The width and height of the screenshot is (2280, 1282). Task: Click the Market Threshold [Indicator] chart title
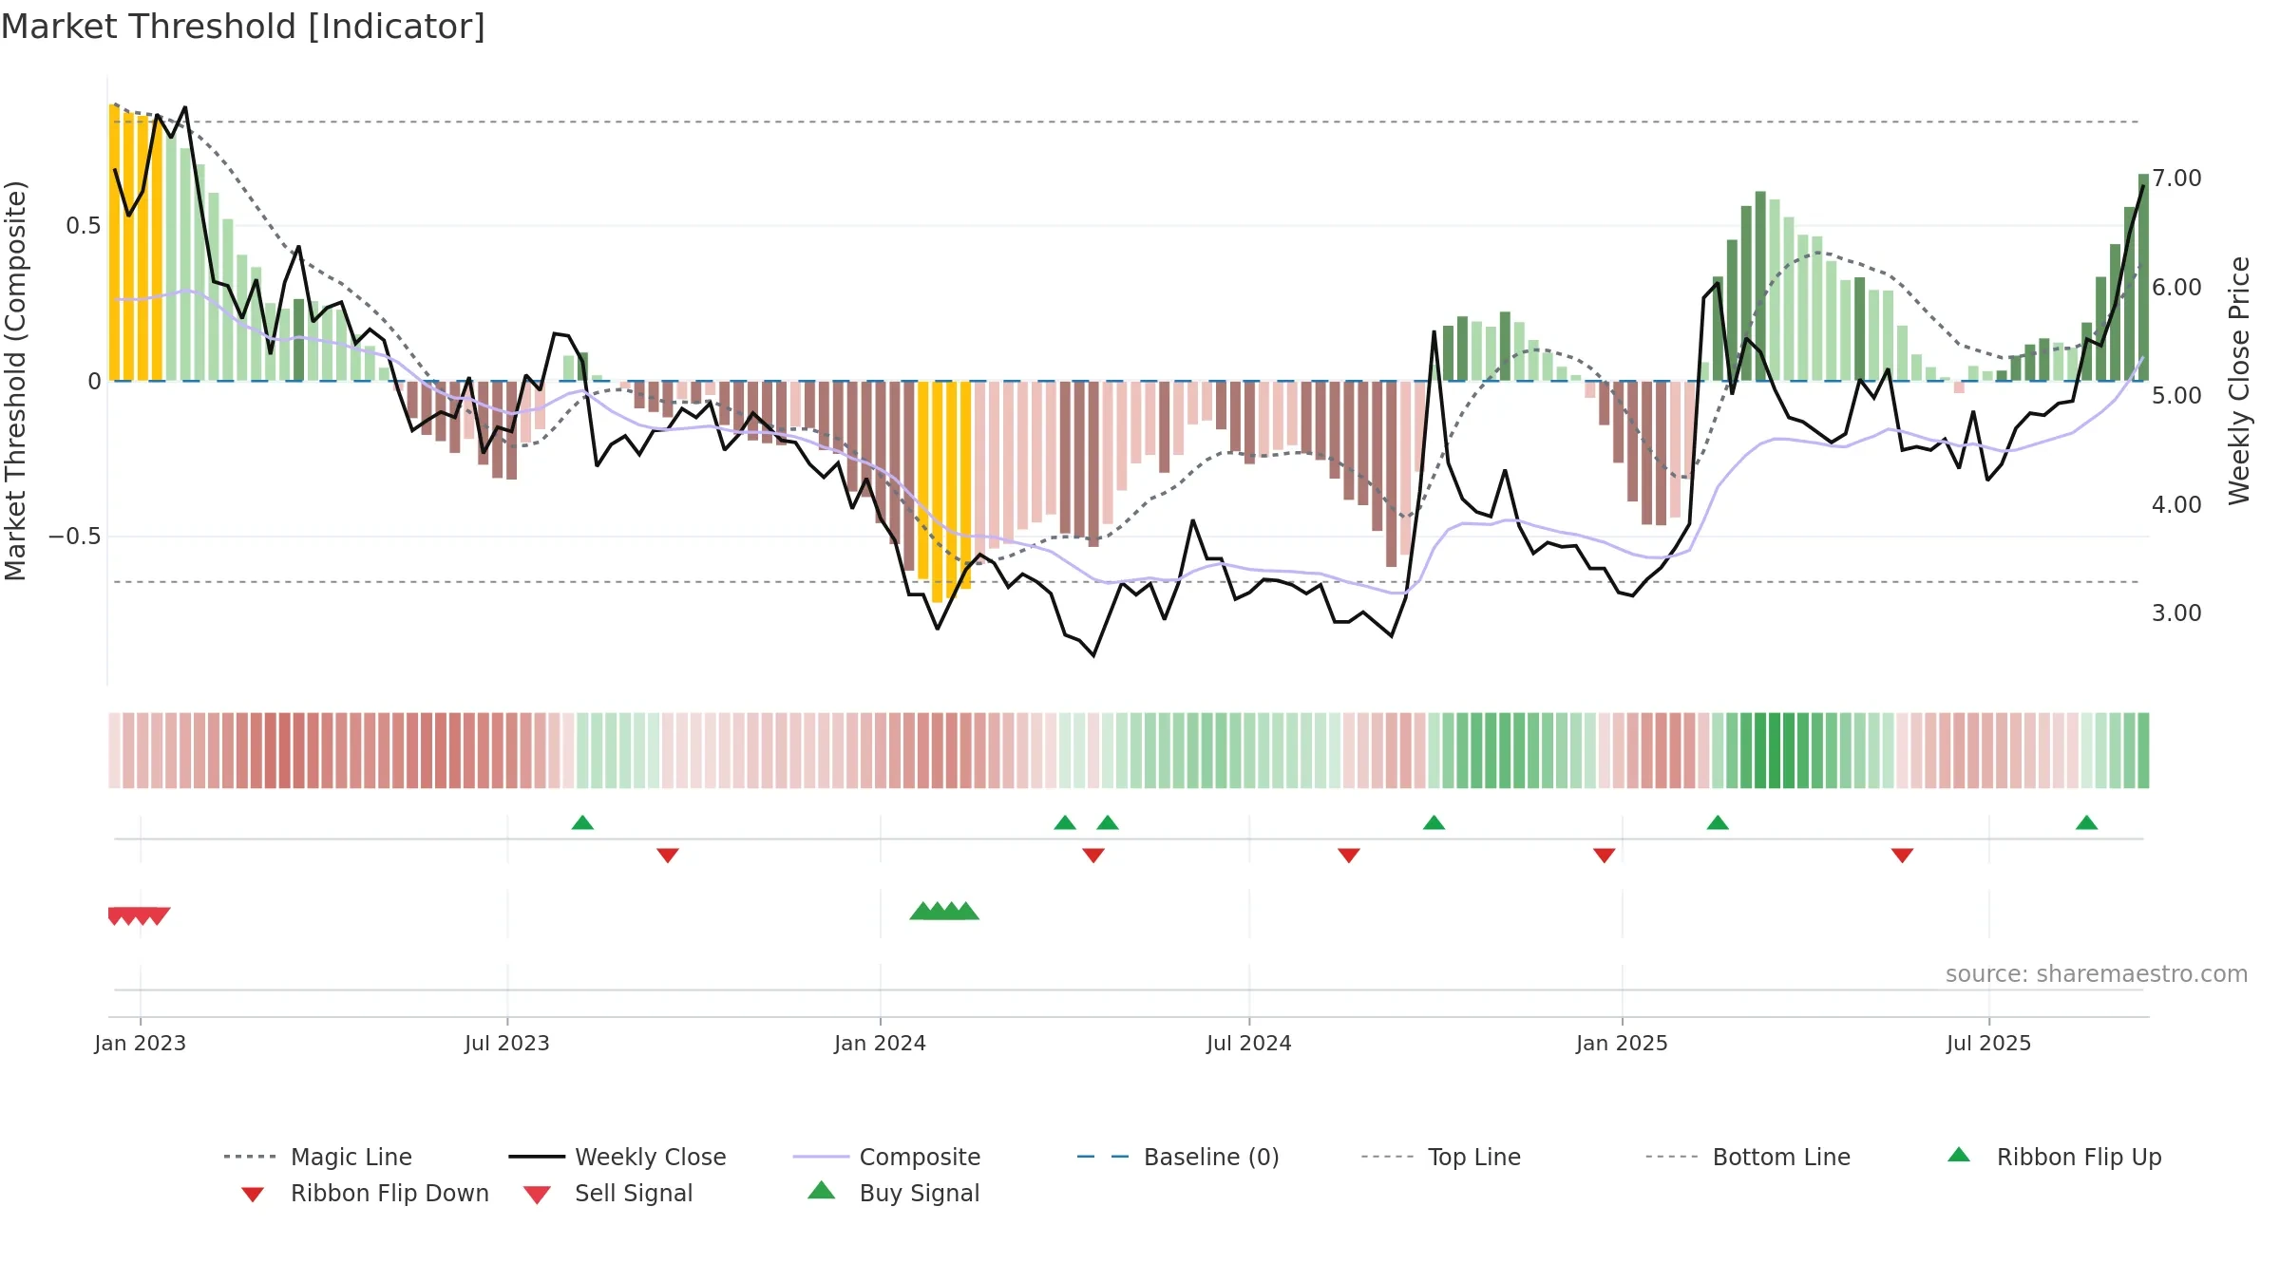point(243,27)
